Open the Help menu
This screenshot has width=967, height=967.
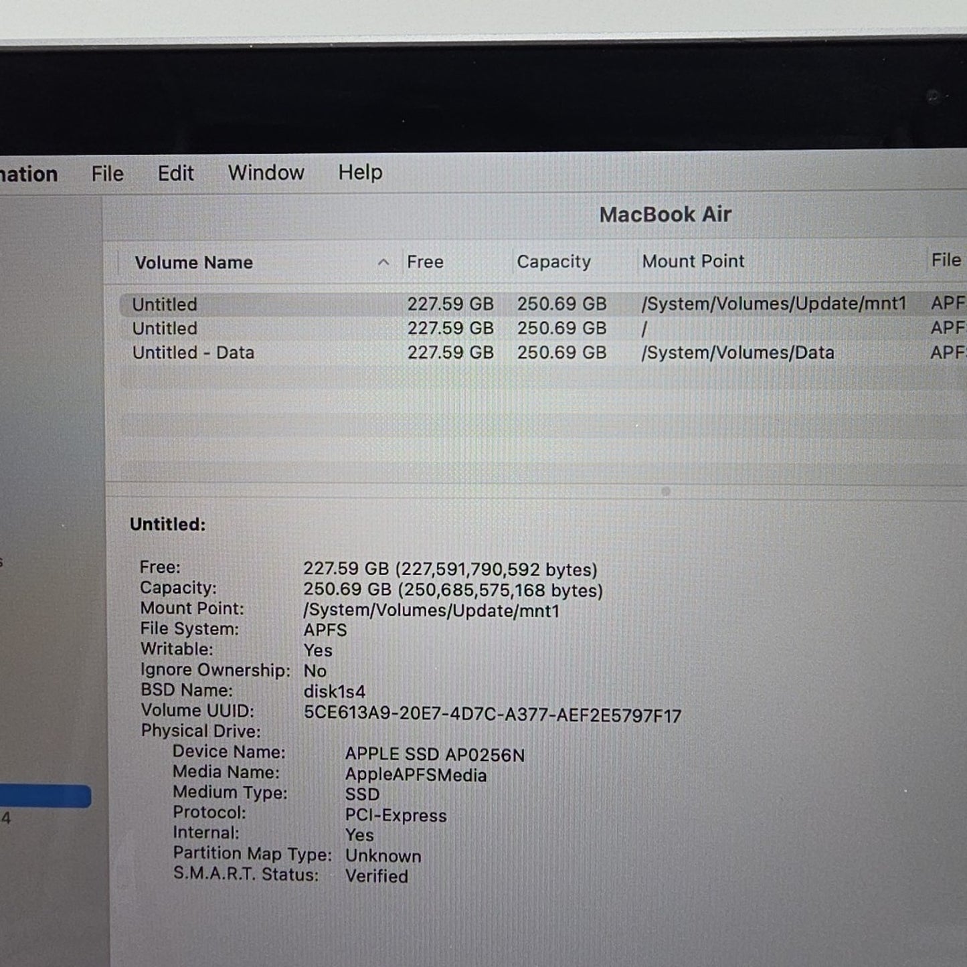pyautogui.click(x=359, y=173)
